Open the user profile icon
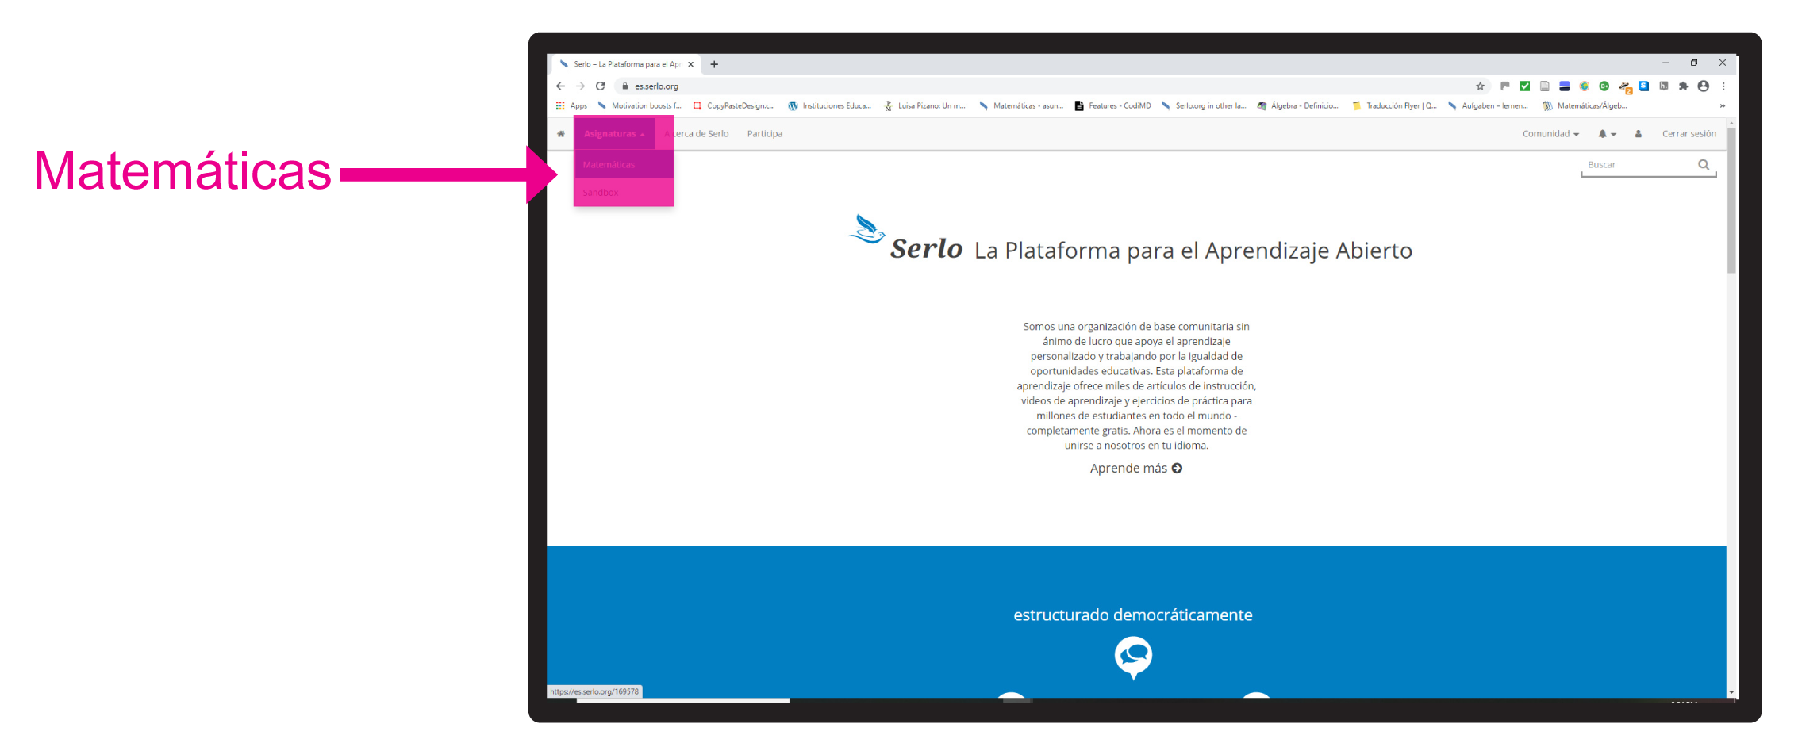This screenshot has height=747, width=1802. pyautogui.click(x=1639, y=134)
